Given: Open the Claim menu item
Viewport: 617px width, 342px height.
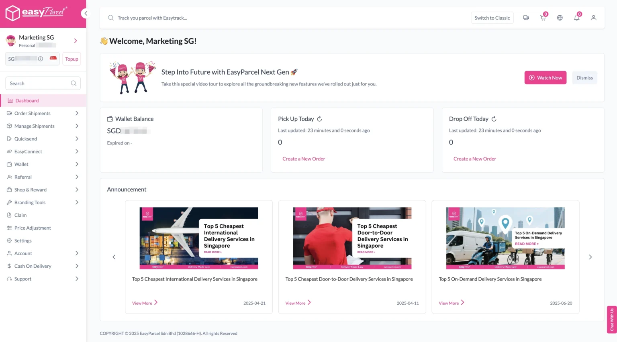Looking at the screenshot, I should coord(20,215).
